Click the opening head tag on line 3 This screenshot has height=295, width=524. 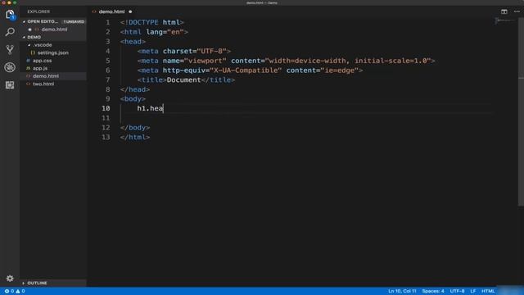coord(133,42)
